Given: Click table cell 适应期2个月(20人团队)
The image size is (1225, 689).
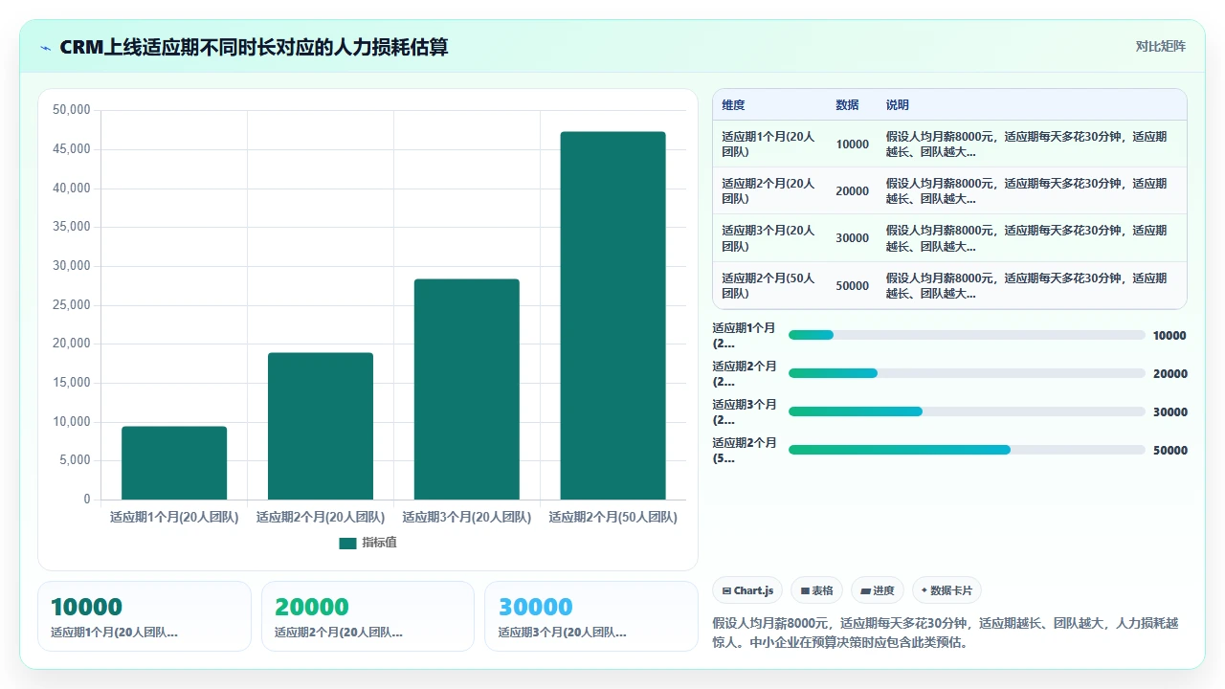Looking at the screenshot, I should 768,190.
